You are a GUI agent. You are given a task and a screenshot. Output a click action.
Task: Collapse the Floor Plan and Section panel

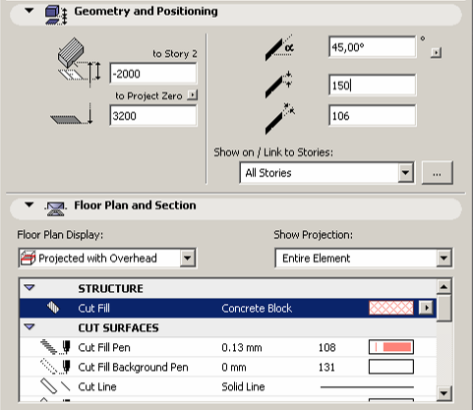tap(30, 205)
